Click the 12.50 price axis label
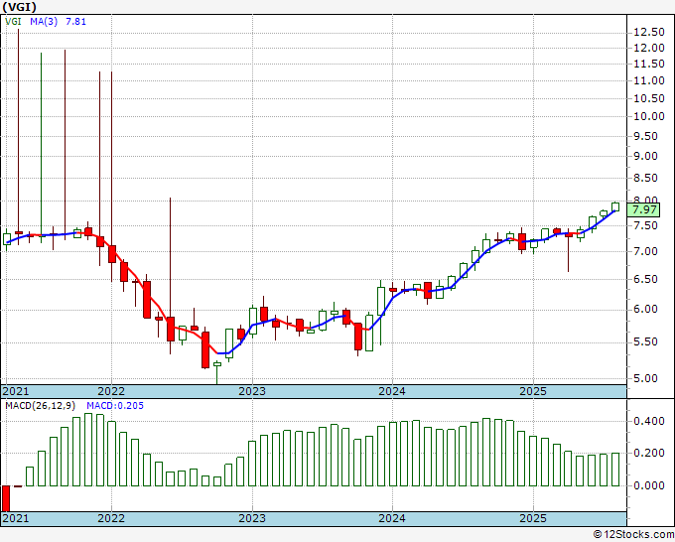Screen dimensions: 675x542 pyautogui.click(x=649, y=33)
